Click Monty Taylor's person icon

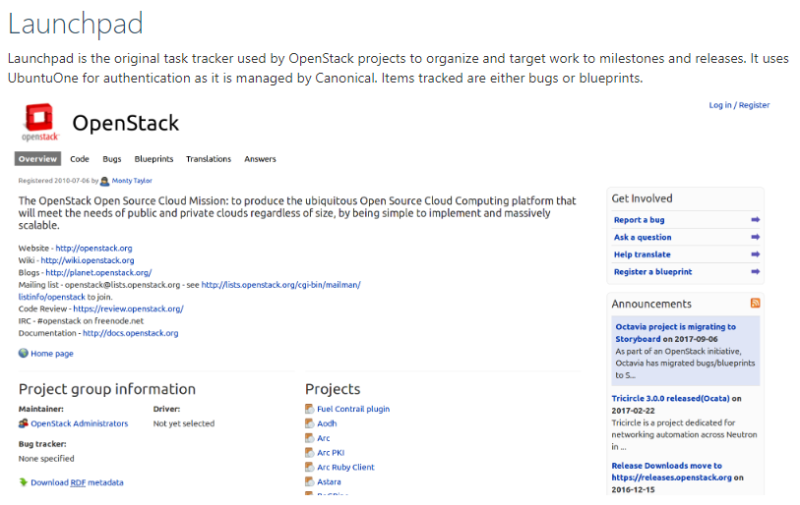pyautogui.click(x=104, y=181)
